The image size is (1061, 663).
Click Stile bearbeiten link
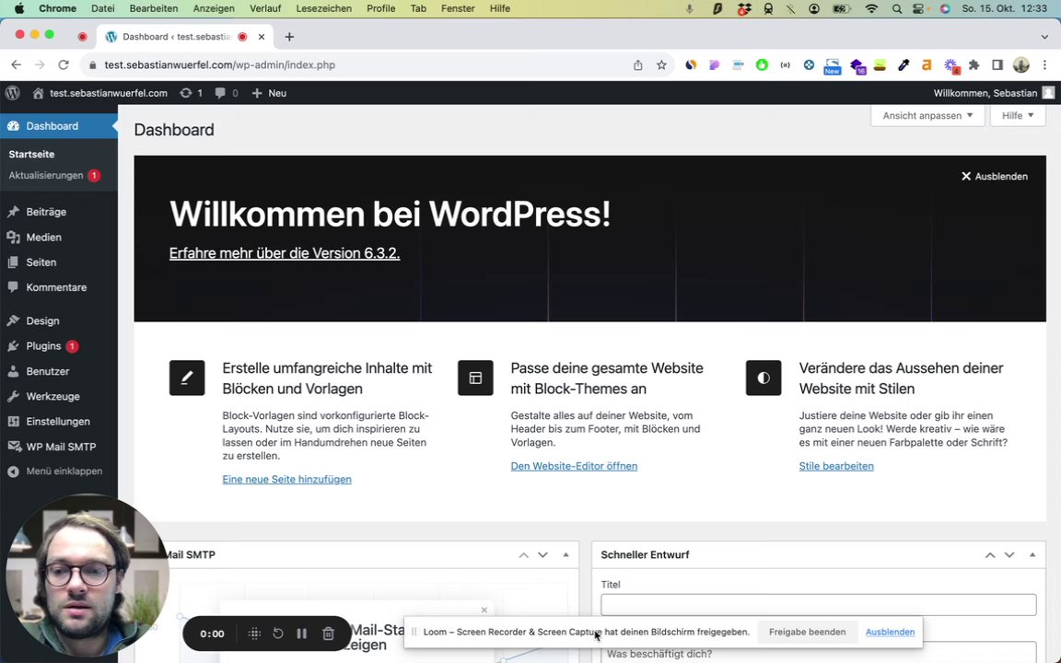(x=836, y=466)
